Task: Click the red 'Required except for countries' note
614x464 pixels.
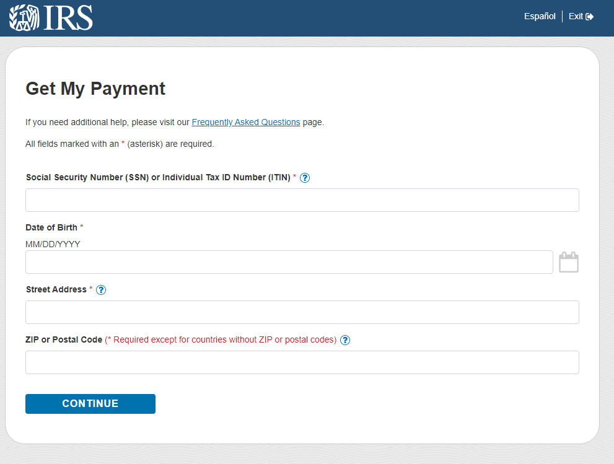Action: 221,339
